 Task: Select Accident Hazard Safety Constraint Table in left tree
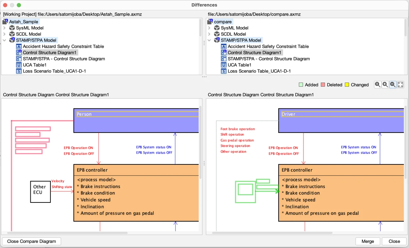pyautogui.click(x=63, y=46)
